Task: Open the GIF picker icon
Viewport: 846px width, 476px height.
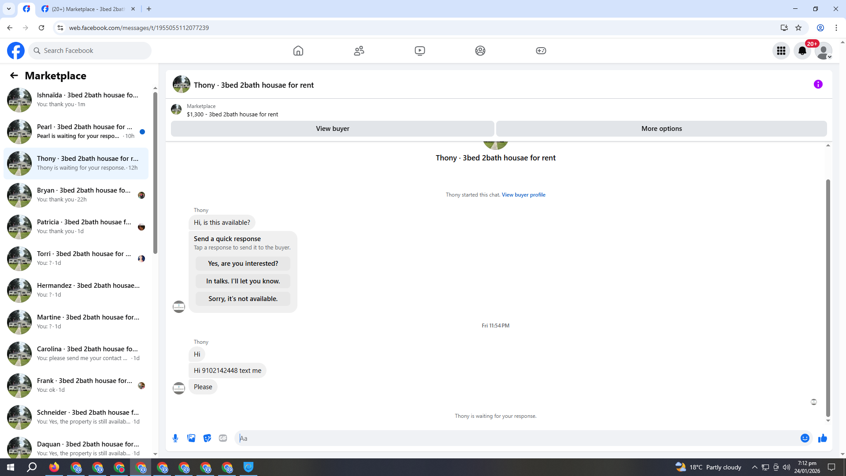Action: click(223, 438)
